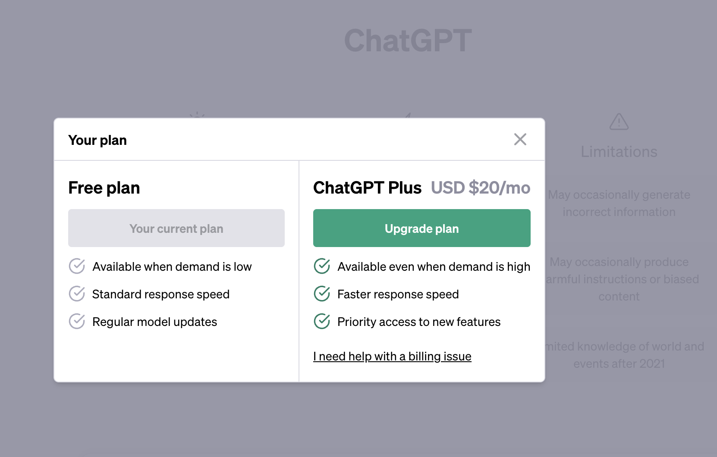Click the Your current plan button
The image size is (717, 457).
[176, 228]
